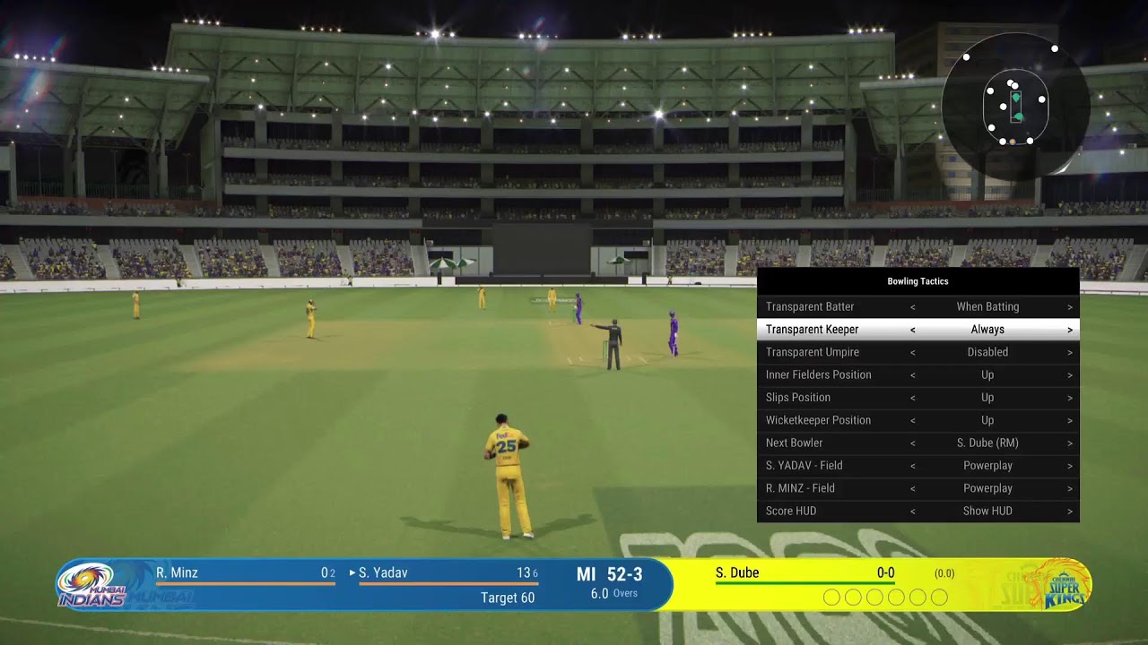Click the 'Always' value for Transparent Keeper
The width and height of the screenshot is (1148, 645).
tap(987, 330)
